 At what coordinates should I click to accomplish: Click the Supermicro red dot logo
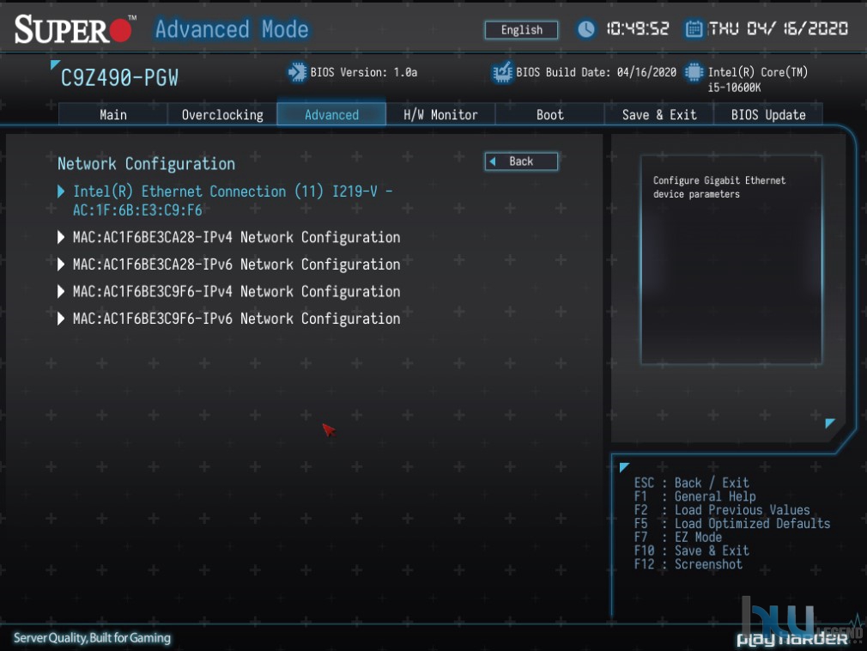pos(120,30)
